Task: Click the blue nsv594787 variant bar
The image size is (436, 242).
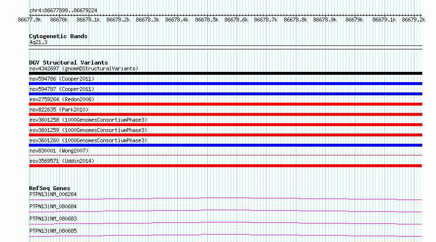Action: coord(225,94)
